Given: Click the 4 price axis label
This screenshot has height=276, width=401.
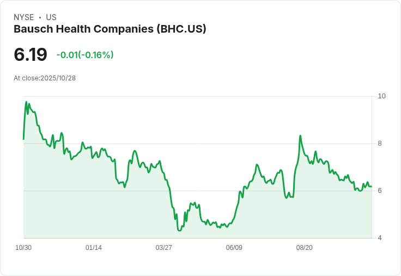Looking at the screenshot, I should pyautogui.click(x=380, y=238).
